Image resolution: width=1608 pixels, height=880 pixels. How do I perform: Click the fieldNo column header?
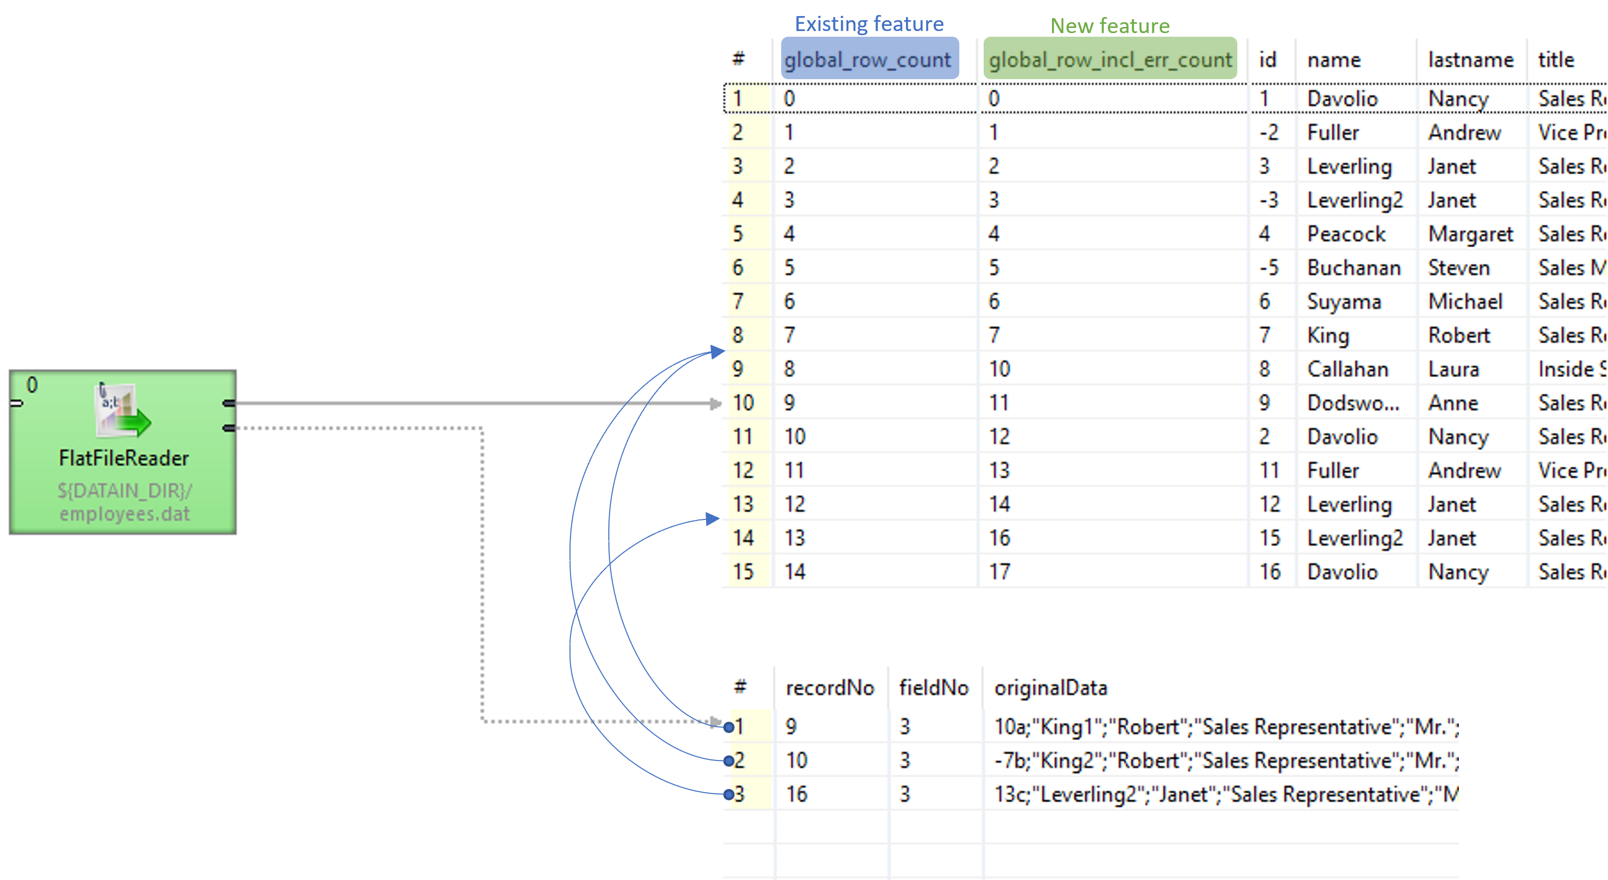pyautogui.click(x=933, y=688)
